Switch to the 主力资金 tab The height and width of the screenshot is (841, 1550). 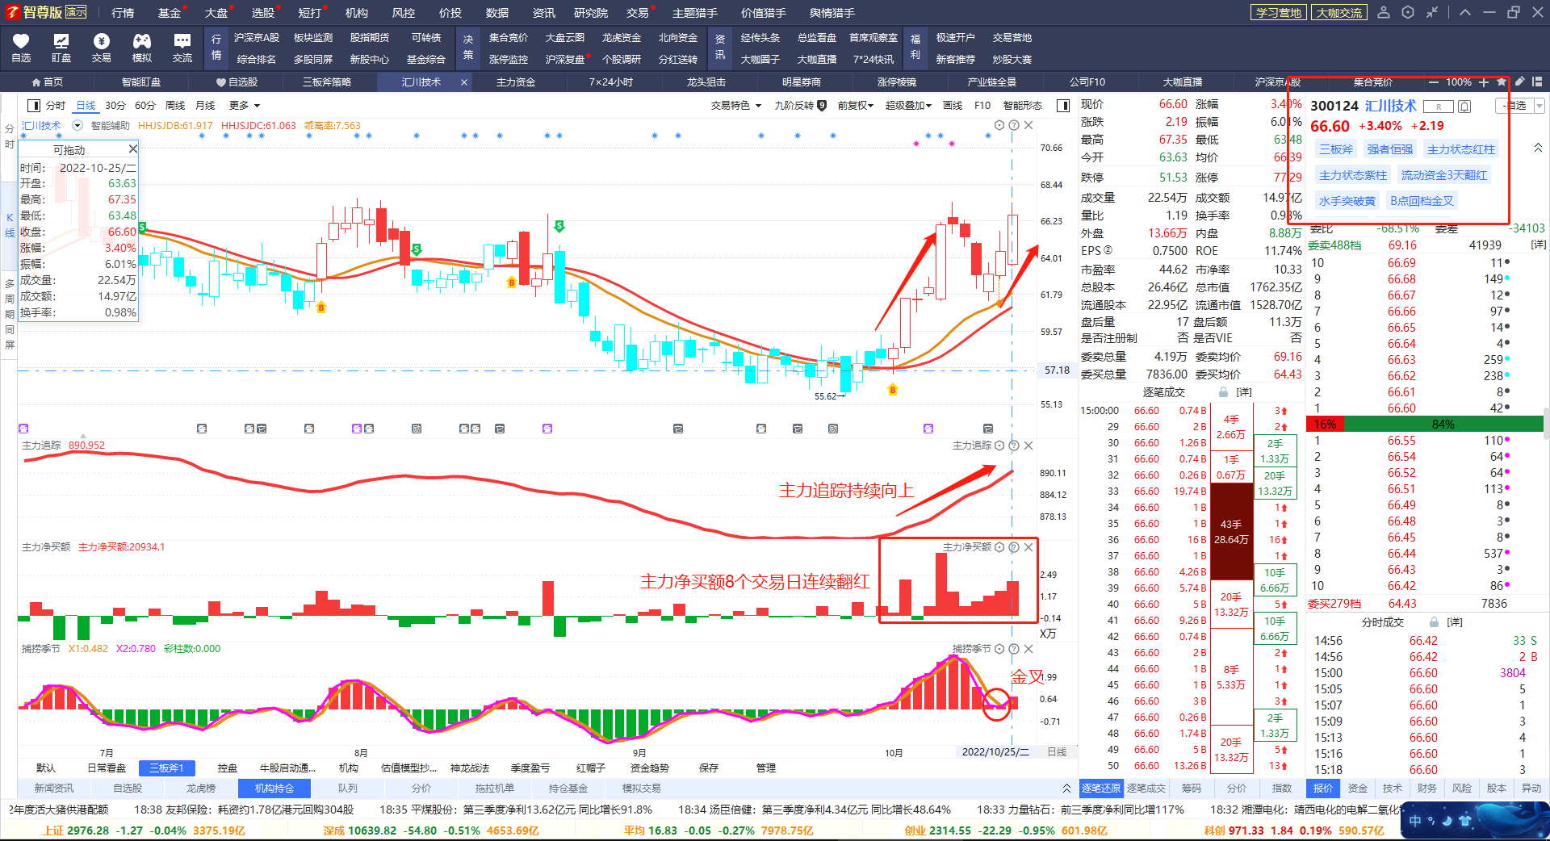516,82
